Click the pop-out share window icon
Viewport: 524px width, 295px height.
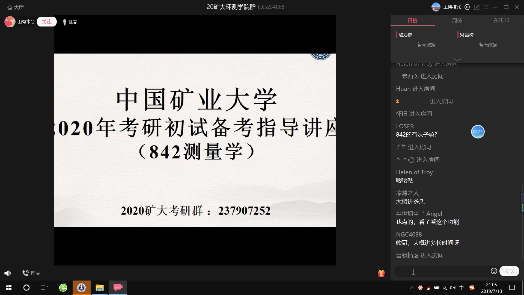[x=477, y=7]
